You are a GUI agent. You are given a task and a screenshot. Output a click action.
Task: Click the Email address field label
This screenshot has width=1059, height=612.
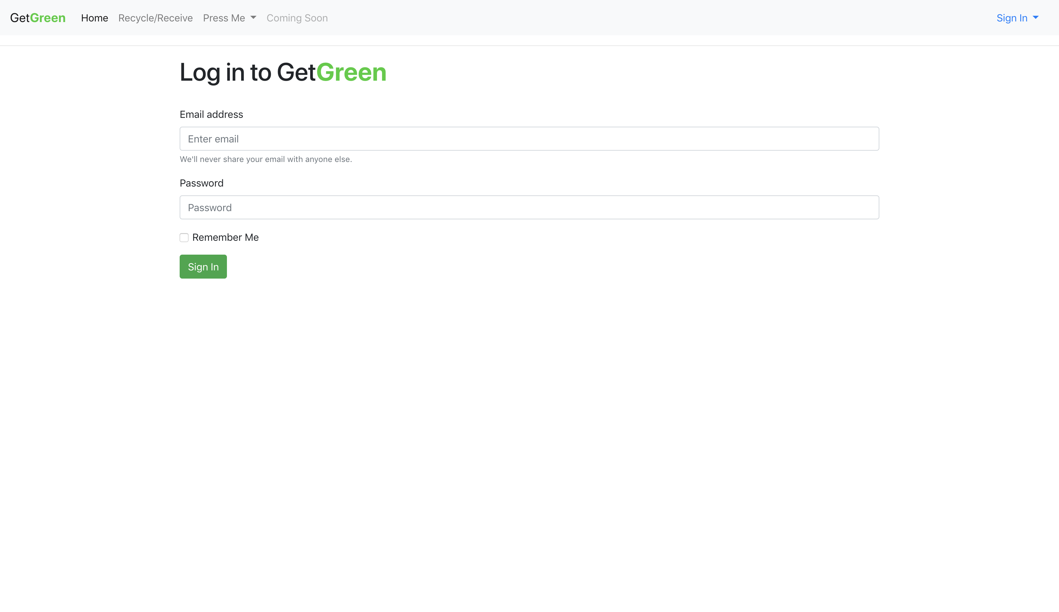(x=211, y=114)
